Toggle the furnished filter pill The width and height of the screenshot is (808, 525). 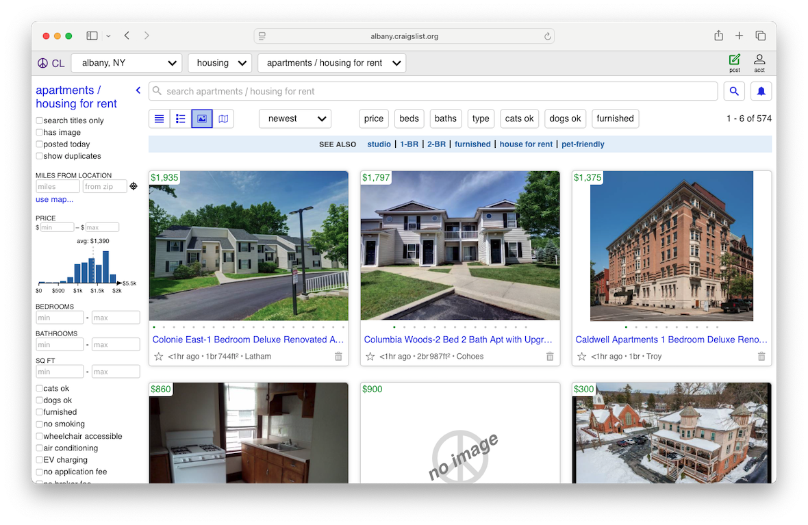[616, 118]
